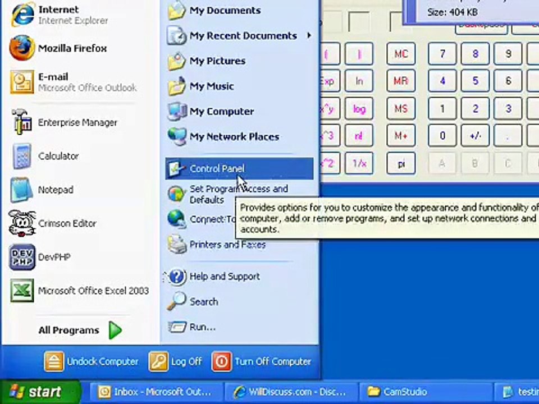Launch Crimson Editor icon

coord(22,223)
